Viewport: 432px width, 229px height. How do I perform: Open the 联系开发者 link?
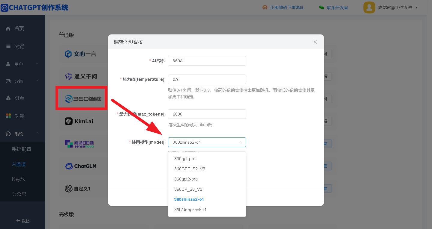337,8
